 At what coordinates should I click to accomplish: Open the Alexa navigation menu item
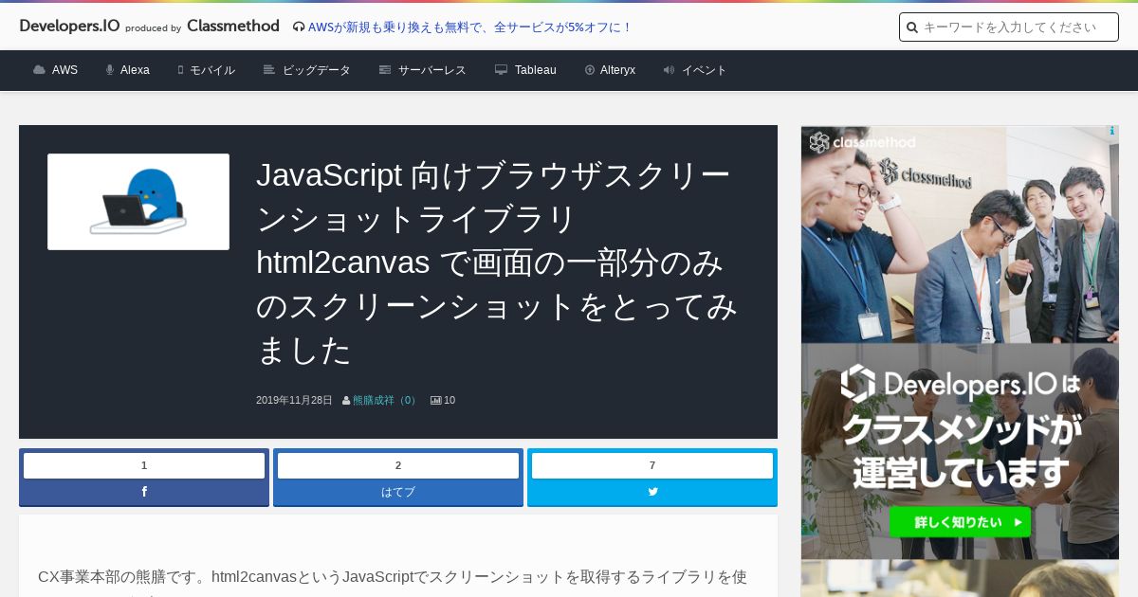[135, 70]
